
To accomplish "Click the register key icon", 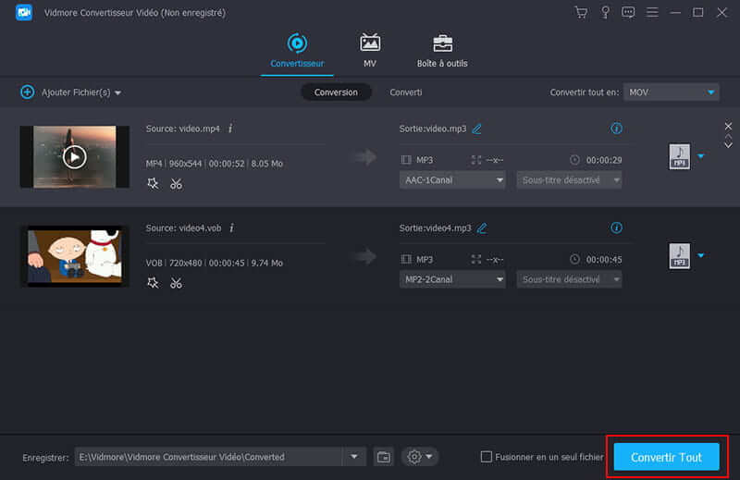I will pyautogui.click(x=605, y=13).
